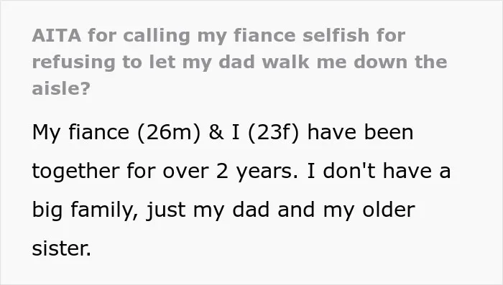
Task: Click "have been" ending the first body line
Action: 360,132
